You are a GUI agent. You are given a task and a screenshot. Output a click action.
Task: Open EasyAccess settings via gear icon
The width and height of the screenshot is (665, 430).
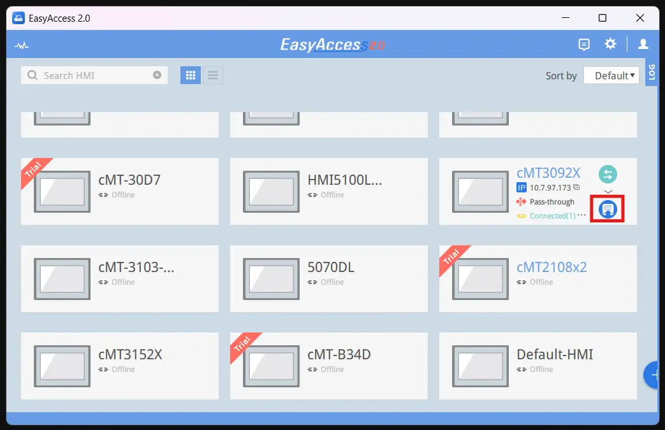point(610,44)
